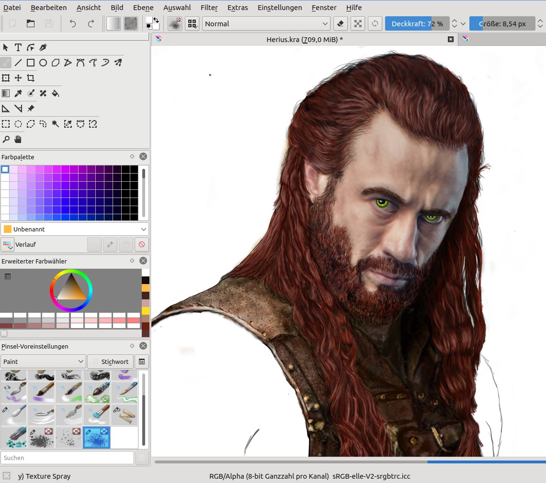Image resolution: width=546 pixels, height=483 pixels.
Task: Open the Einstellungen menu
Action: (280, 8)
